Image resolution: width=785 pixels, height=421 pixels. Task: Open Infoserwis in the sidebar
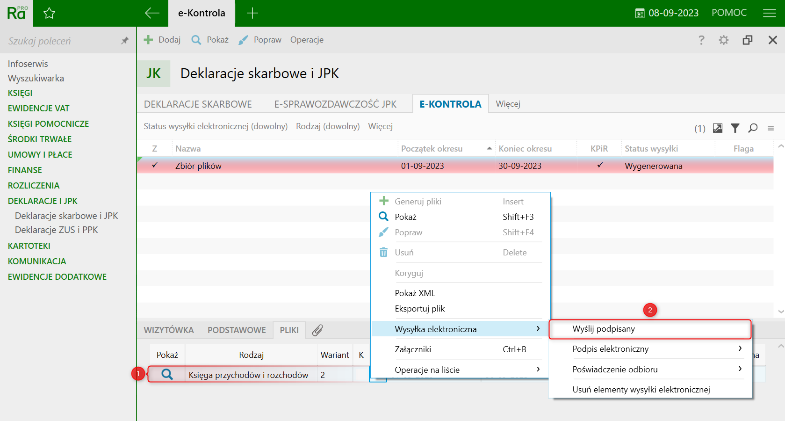point(28,64)
